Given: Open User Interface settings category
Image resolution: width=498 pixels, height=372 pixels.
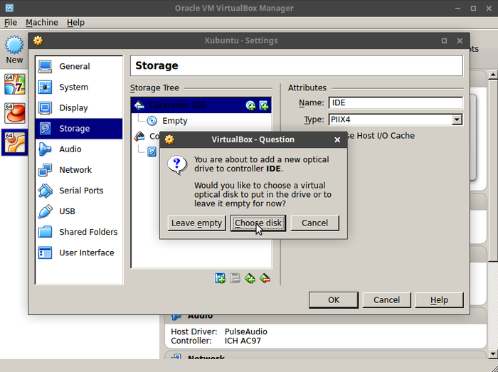Looking at the screenshot, I should [79, 253].
